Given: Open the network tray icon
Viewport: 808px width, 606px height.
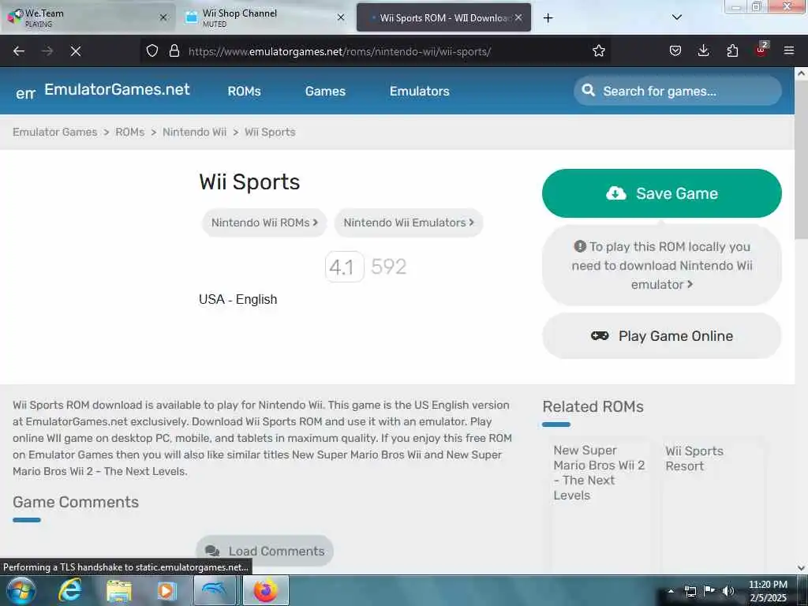Looking at the screenshot, I should tap(690, 591).
